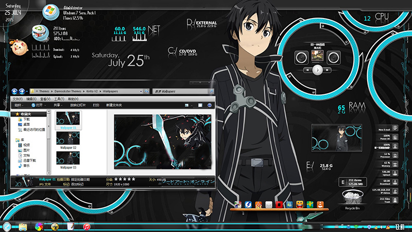Click album art in music player widget

[x=317, y=56]
